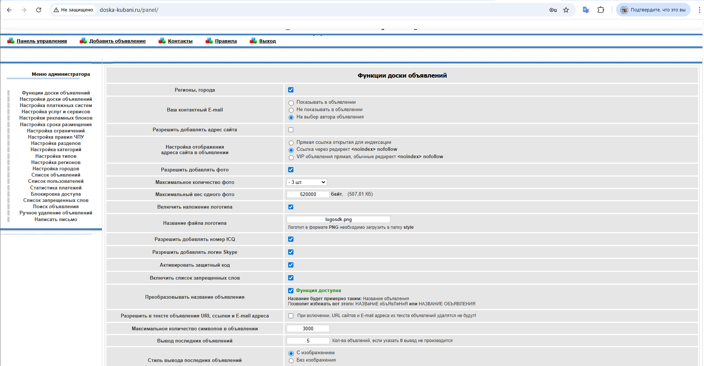Viewport: 704px width, 366px height.
Task: Open 'Статистика платежей' link
Action: [x=56, y=188]
